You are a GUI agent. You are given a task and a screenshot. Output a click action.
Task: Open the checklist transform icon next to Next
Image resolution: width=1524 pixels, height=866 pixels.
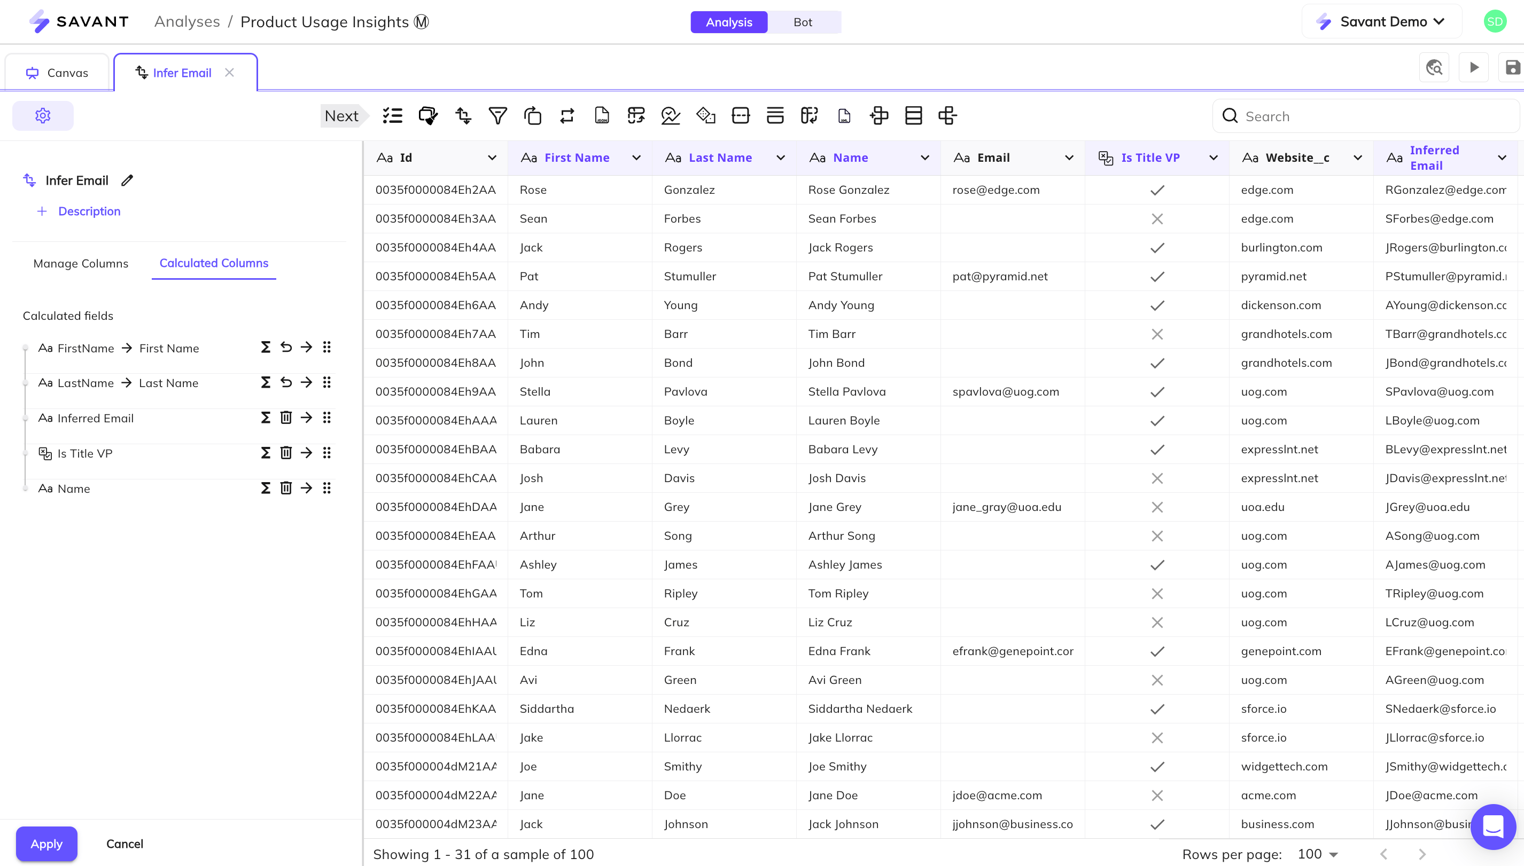click(x=392, y=115)
